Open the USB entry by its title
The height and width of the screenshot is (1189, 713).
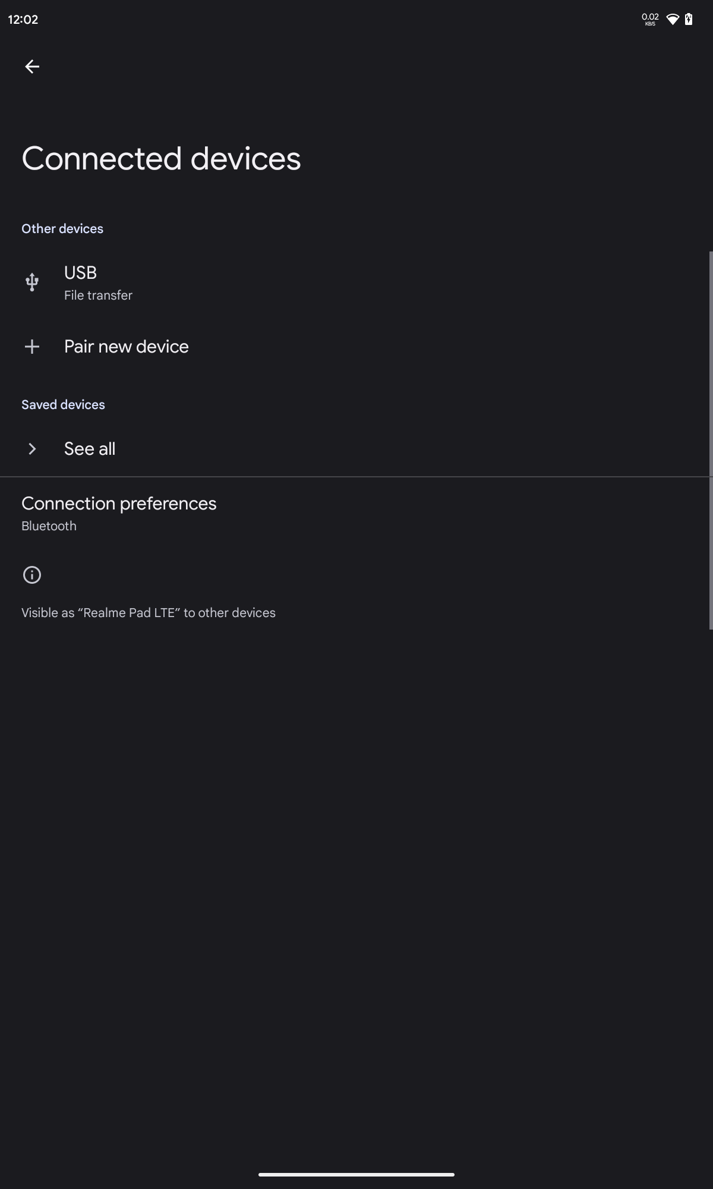(x=80, y=273)
